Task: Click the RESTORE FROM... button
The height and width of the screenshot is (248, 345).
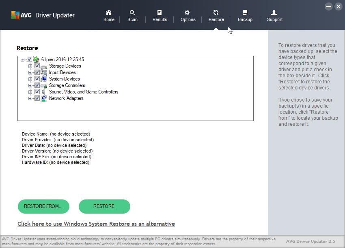Action: (43, 206)
